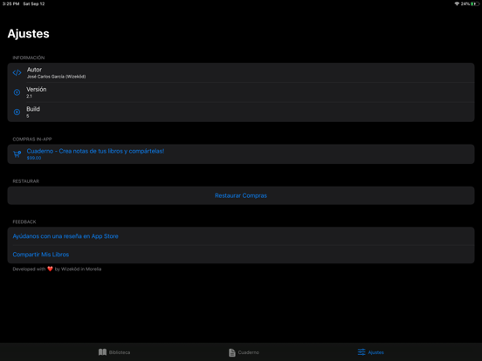Viewport: 482px width, 361px height.
Task: Tap version value 2.1
Action: [29, 96]
